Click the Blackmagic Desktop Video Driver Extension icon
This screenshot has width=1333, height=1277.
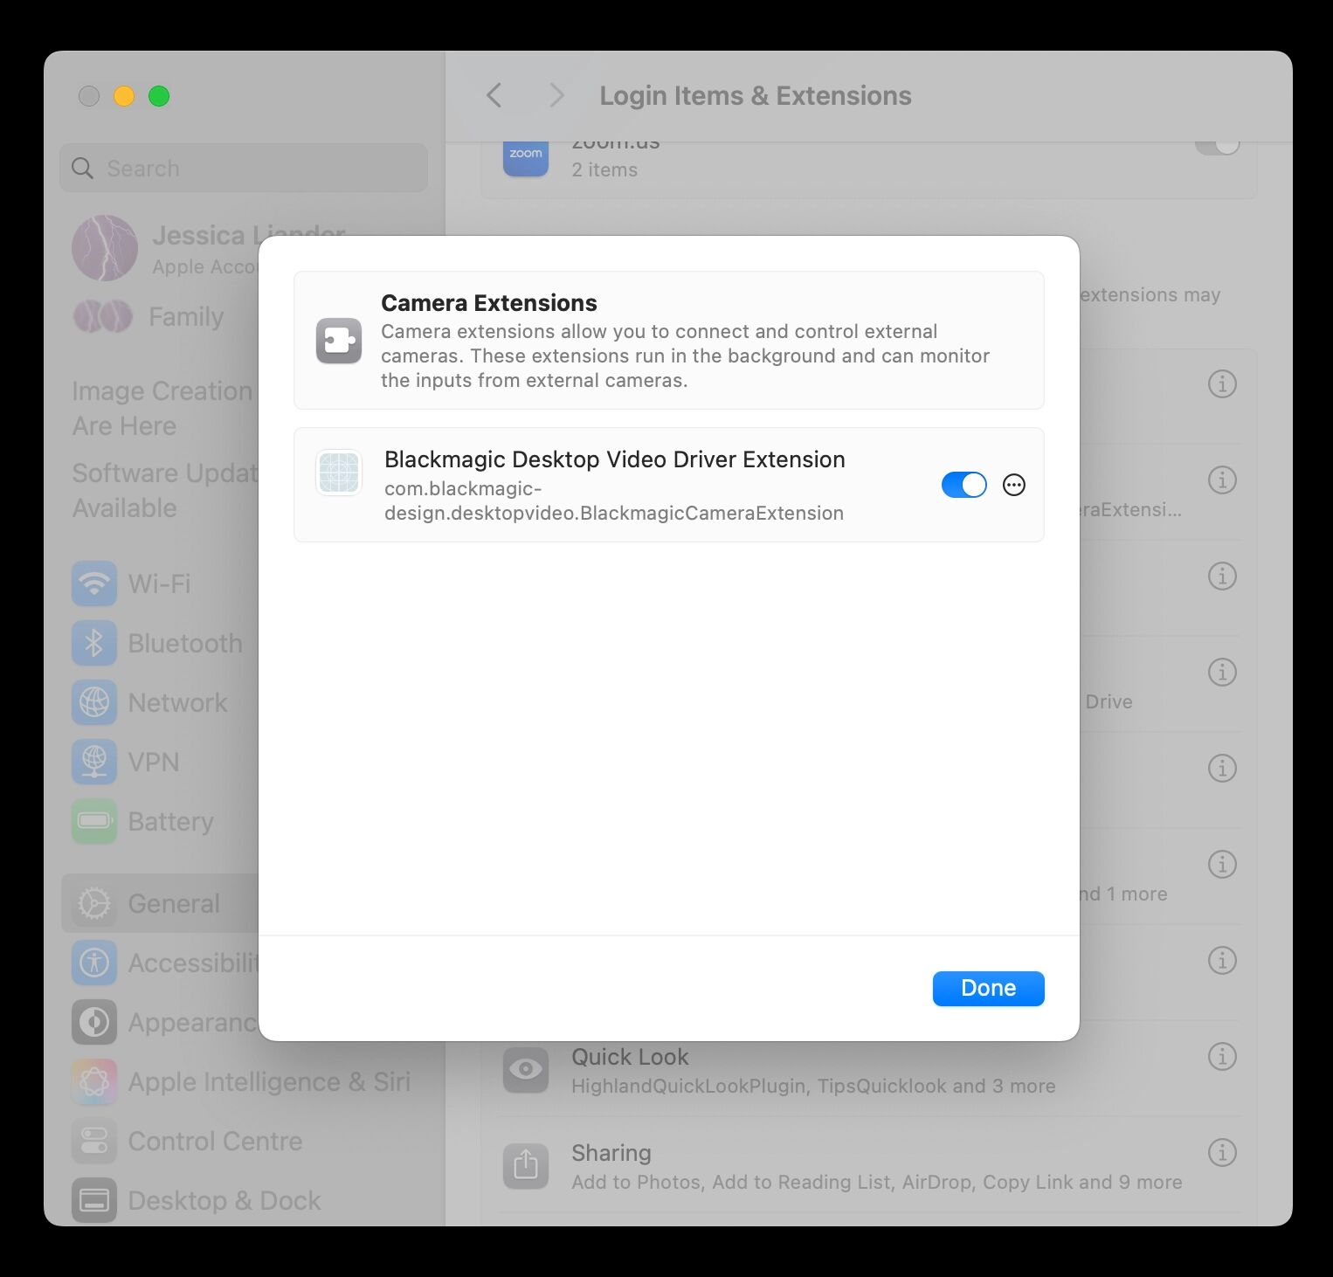pos(339,473)
